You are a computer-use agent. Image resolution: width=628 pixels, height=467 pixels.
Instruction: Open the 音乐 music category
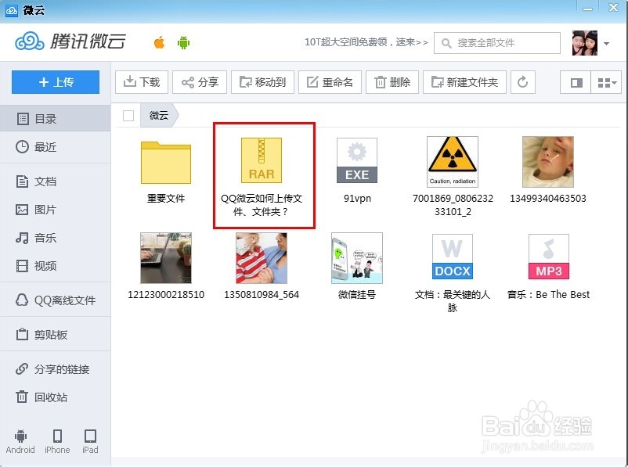56,238
